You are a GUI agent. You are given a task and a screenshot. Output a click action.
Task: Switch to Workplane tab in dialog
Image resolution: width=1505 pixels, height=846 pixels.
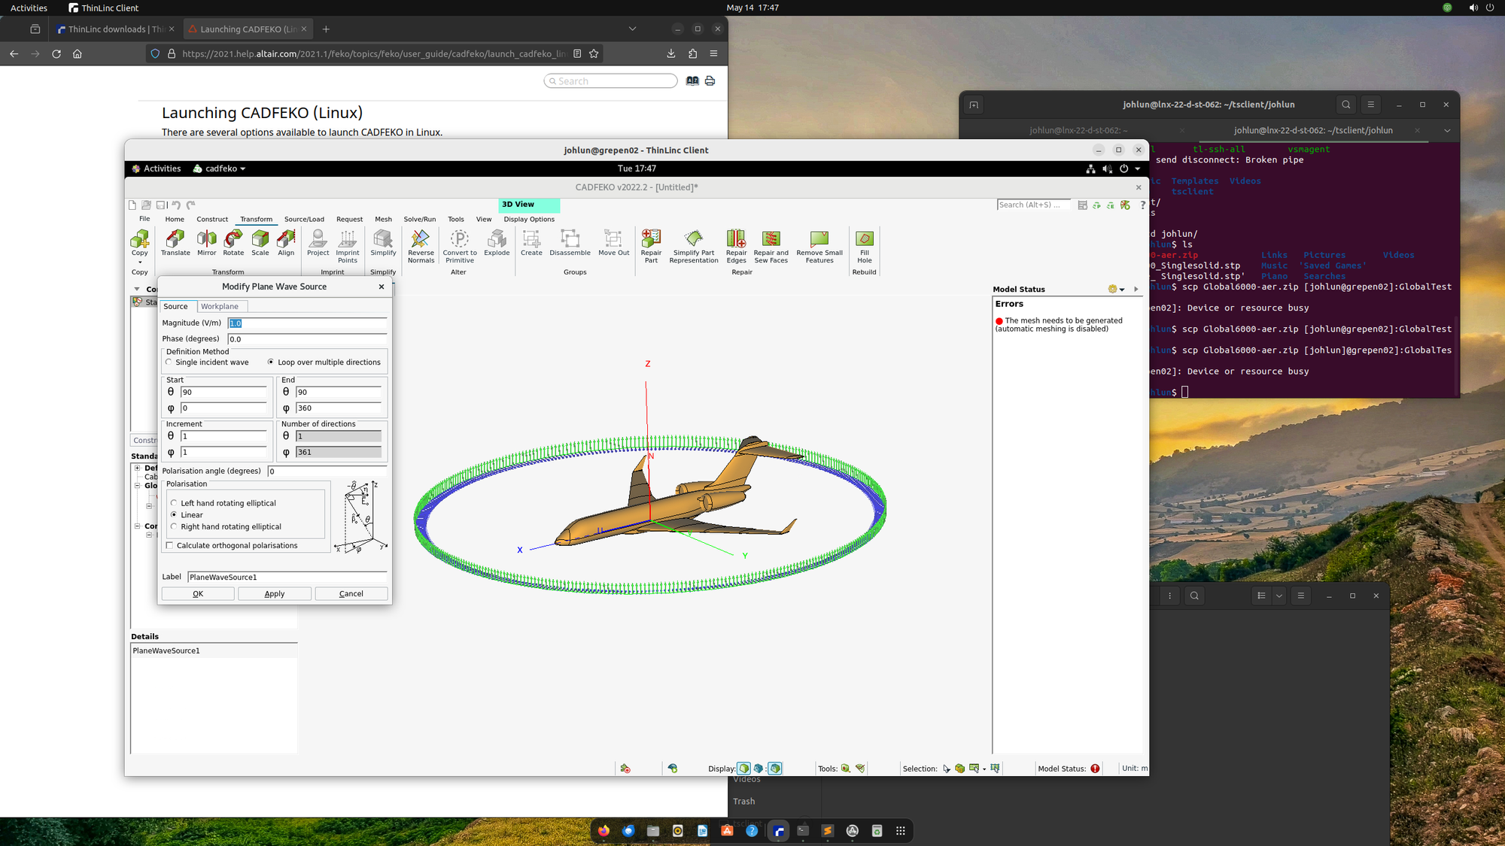click(x=220, y=307)
